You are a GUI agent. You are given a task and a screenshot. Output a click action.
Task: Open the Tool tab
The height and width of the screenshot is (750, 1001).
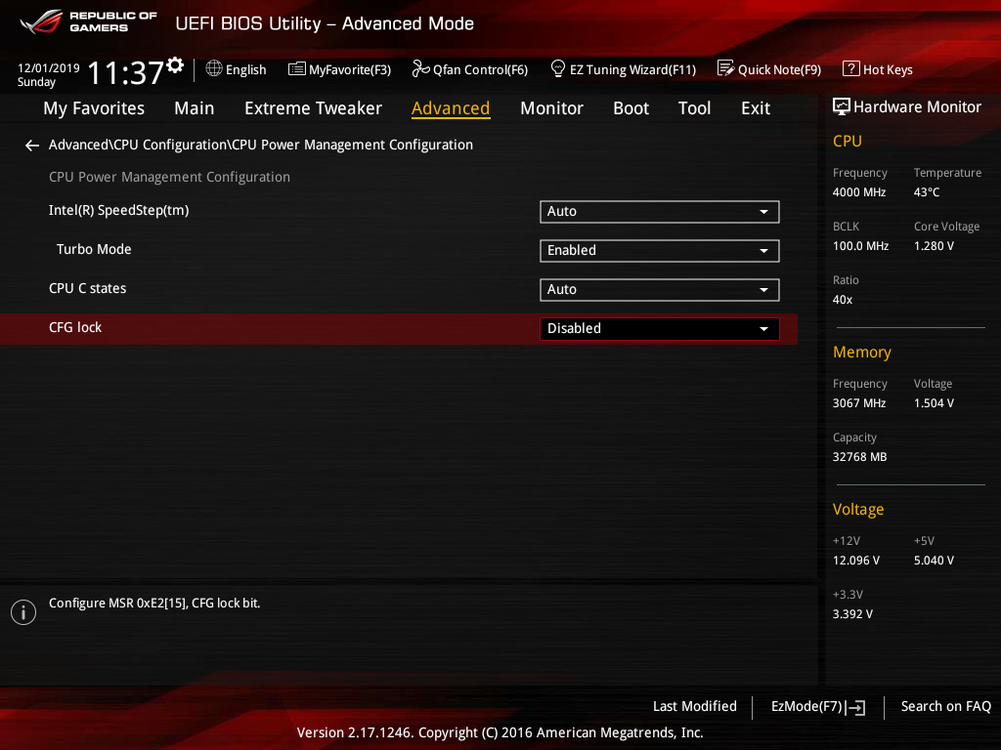pyautogui.click(x=695, y=108)
